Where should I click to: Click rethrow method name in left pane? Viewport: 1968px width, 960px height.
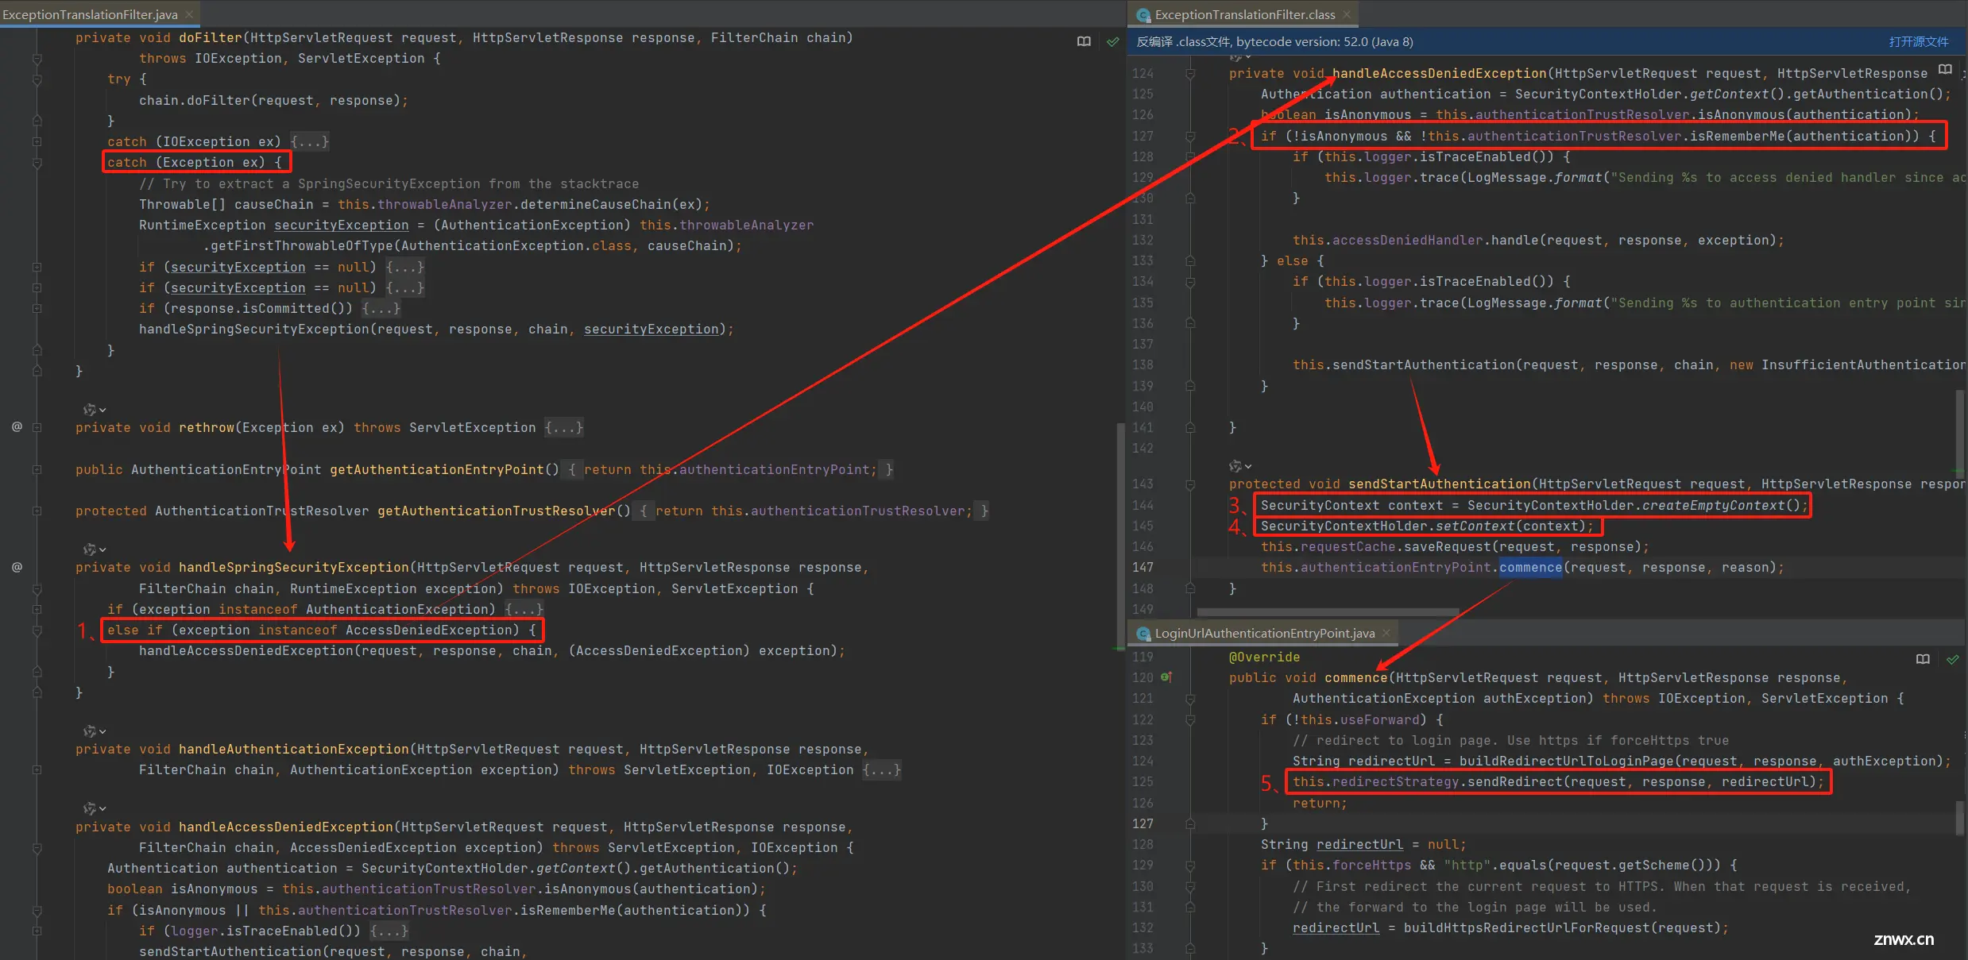[x=207, y=427]
